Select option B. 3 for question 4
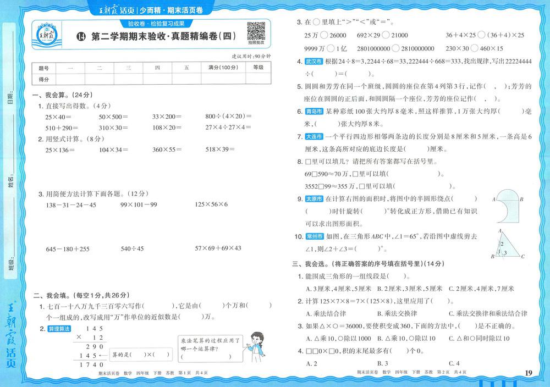Screen dimensions: 550x387 pos(382,363)
